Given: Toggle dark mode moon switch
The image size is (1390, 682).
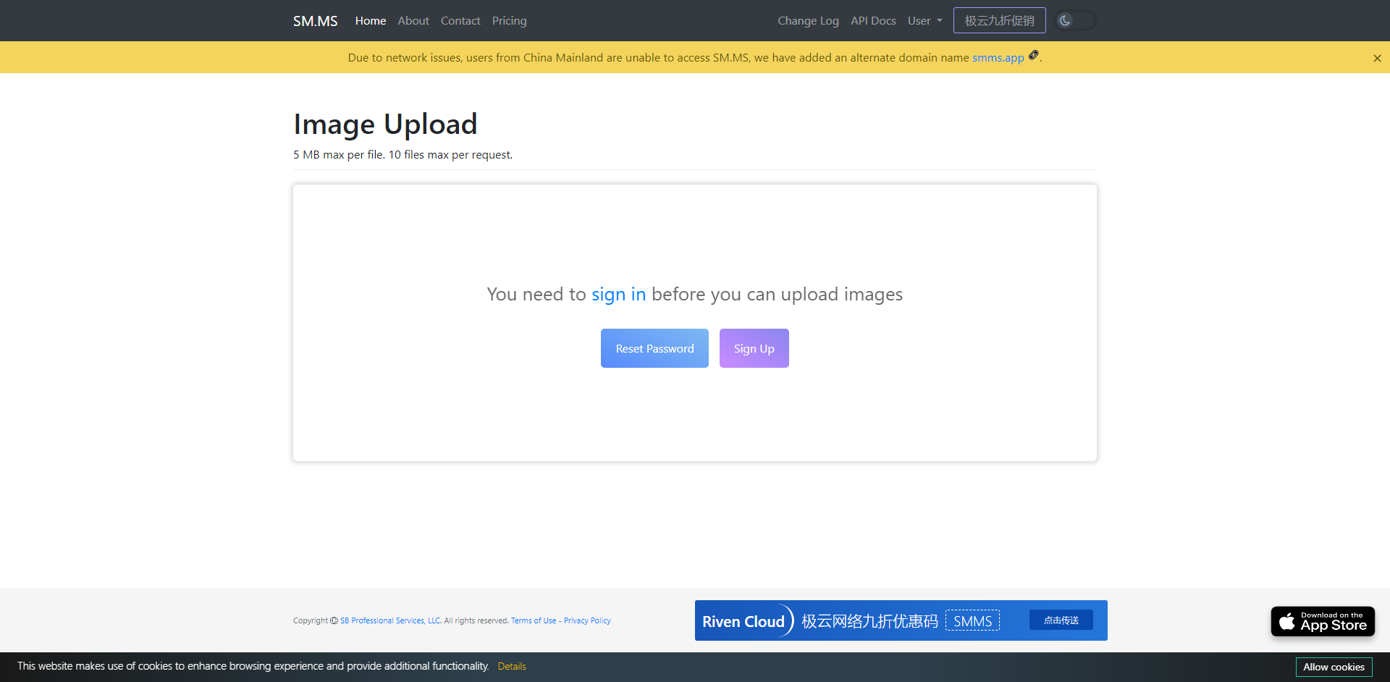Looking at the screenshot, I should 1075,20.
